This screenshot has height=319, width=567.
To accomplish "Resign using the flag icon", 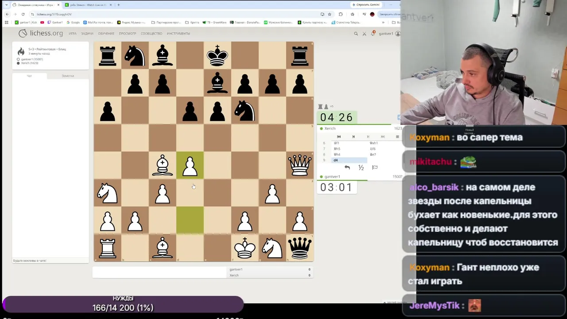I will [x=375, y=167].
